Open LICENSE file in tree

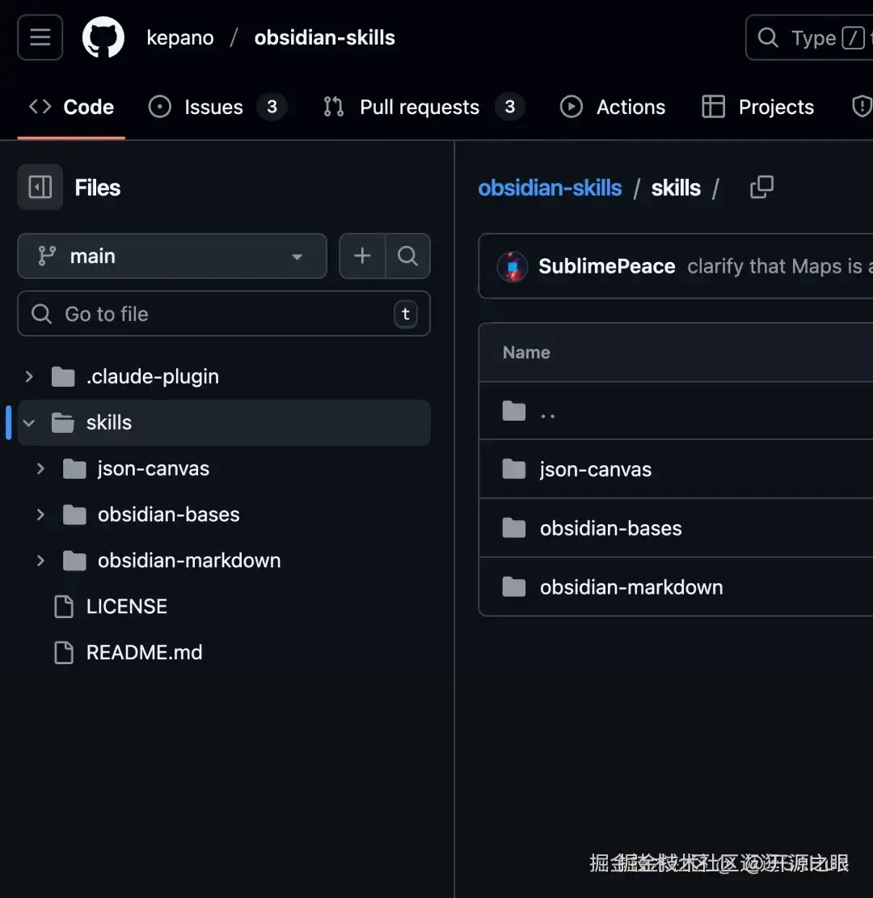[126, 607]
